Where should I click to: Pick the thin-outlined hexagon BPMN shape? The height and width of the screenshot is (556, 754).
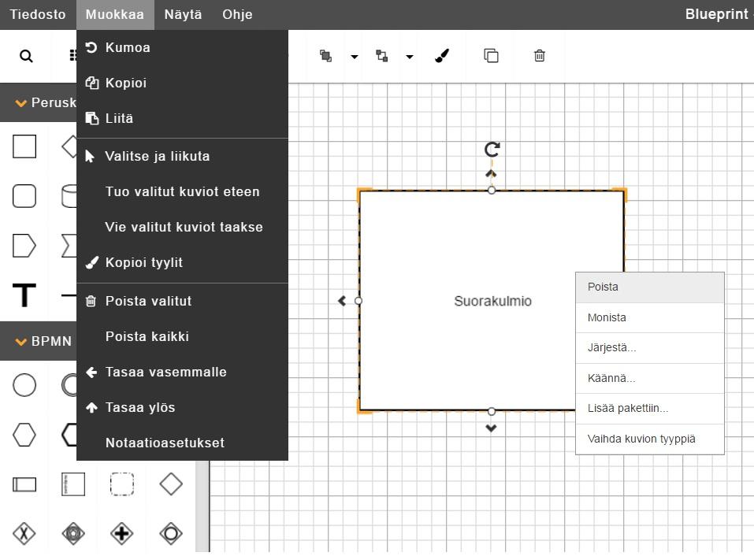[x=24, y=435]
